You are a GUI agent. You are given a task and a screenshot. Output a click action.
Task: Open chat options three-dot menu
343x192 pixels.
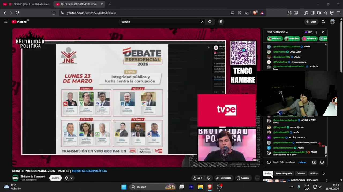[x=316, y=32]
